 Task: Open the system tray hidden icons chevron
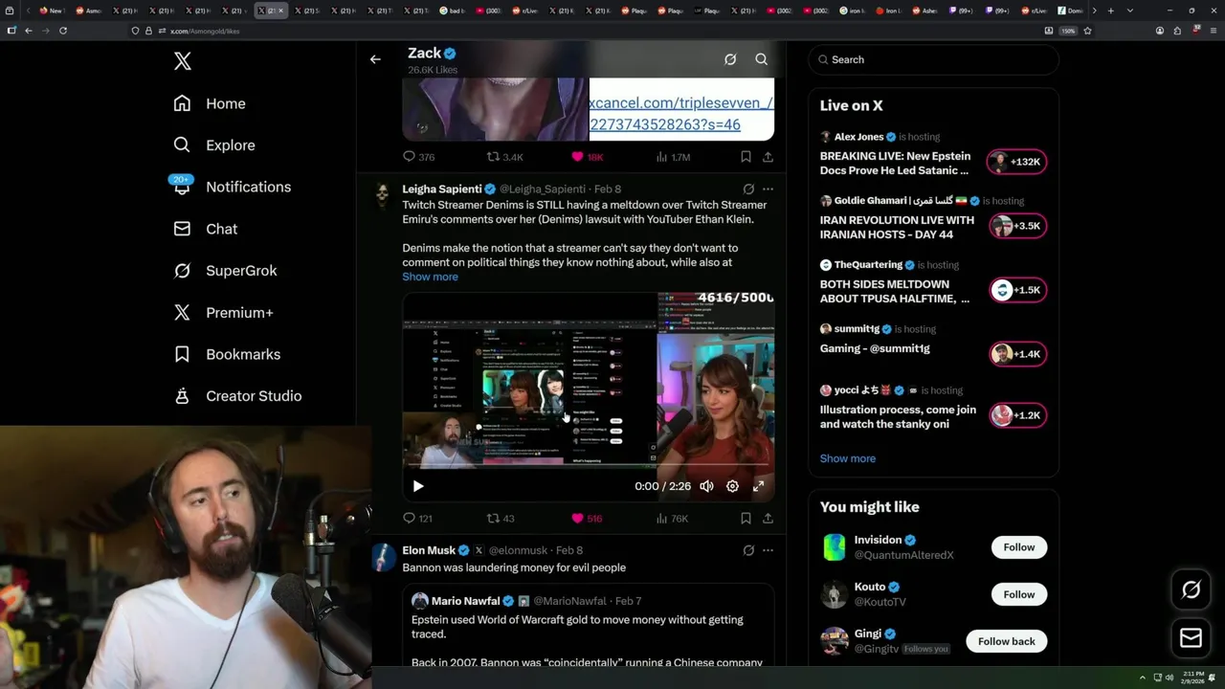click(1142, 678)
